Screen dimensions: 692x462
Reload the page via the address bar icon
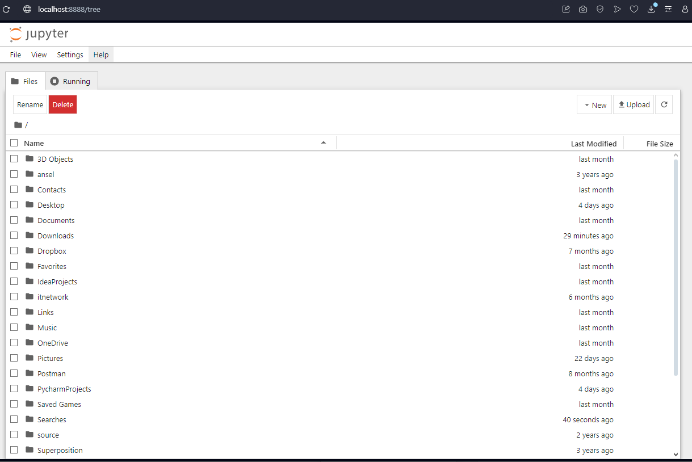point(6,9)
